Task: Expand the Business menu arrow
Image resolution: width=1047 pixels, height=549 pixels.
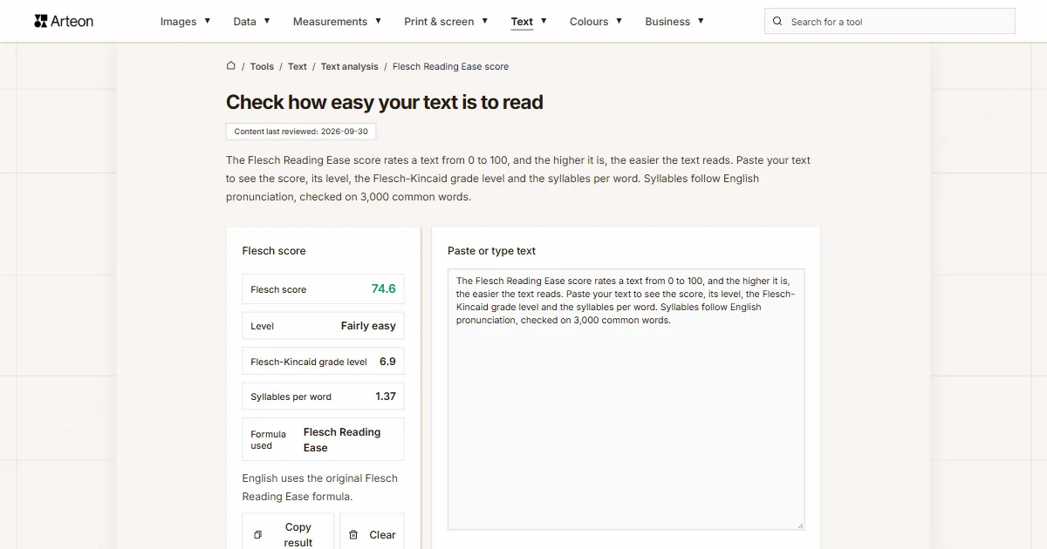Action: (x=701, y=21)
